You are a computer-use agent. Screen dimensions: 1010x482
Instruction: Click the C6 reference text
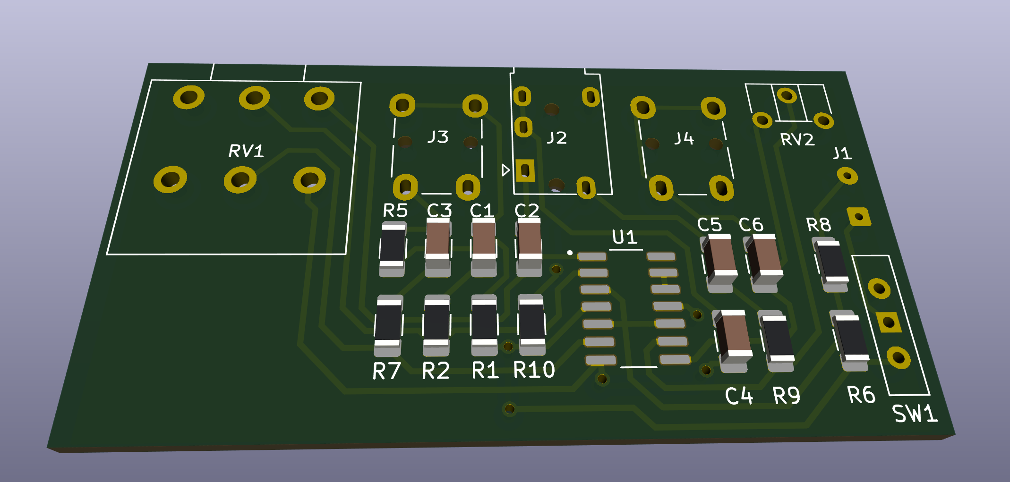(751, 225)
